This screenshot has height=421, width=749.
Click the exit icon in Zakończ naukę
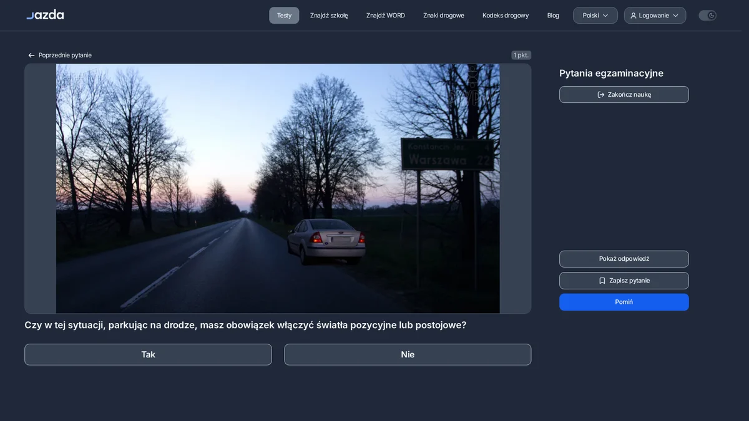601,95
